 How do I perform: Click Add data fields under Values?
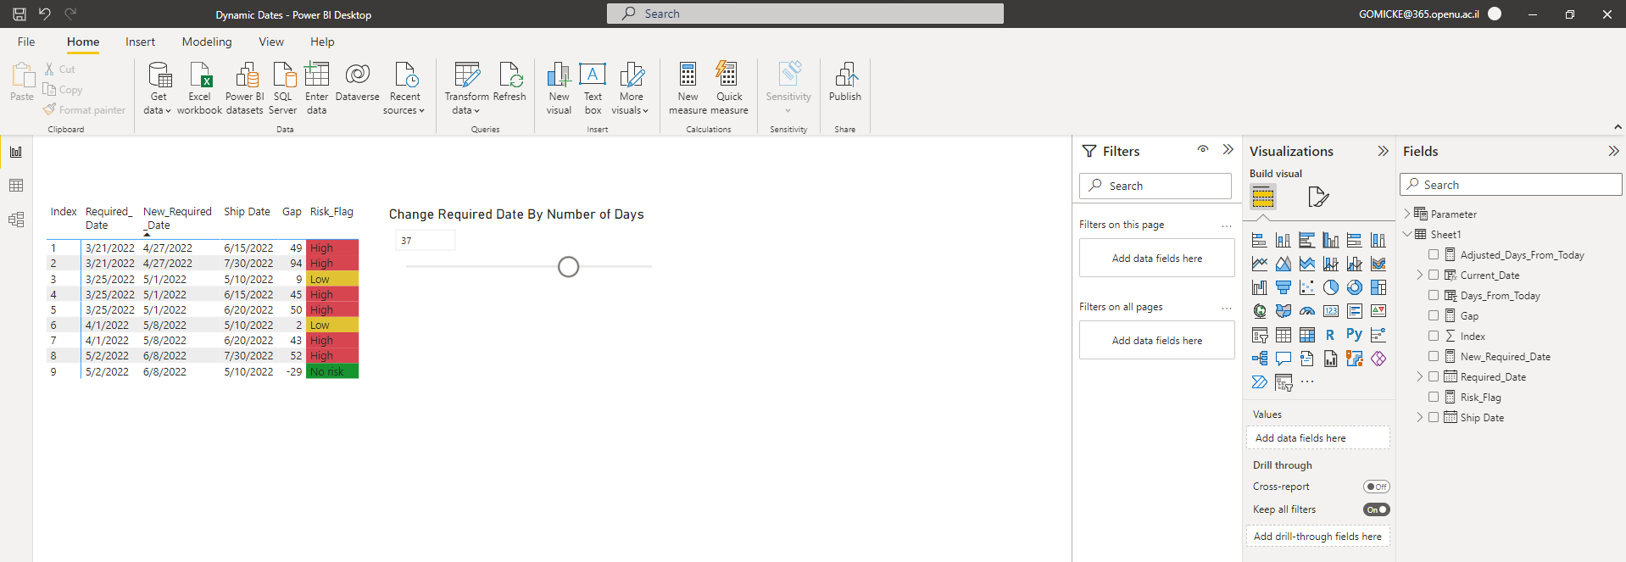click(x=1318, y=438)
